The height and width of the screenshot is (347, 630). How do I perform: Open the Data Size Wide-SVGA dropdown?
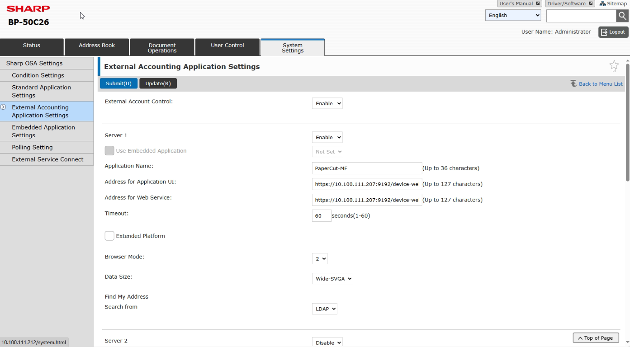(333, 279)
